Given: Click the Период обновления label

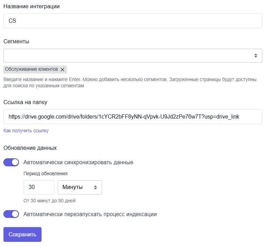Looking at the screenshot, I should pos(45,173).
